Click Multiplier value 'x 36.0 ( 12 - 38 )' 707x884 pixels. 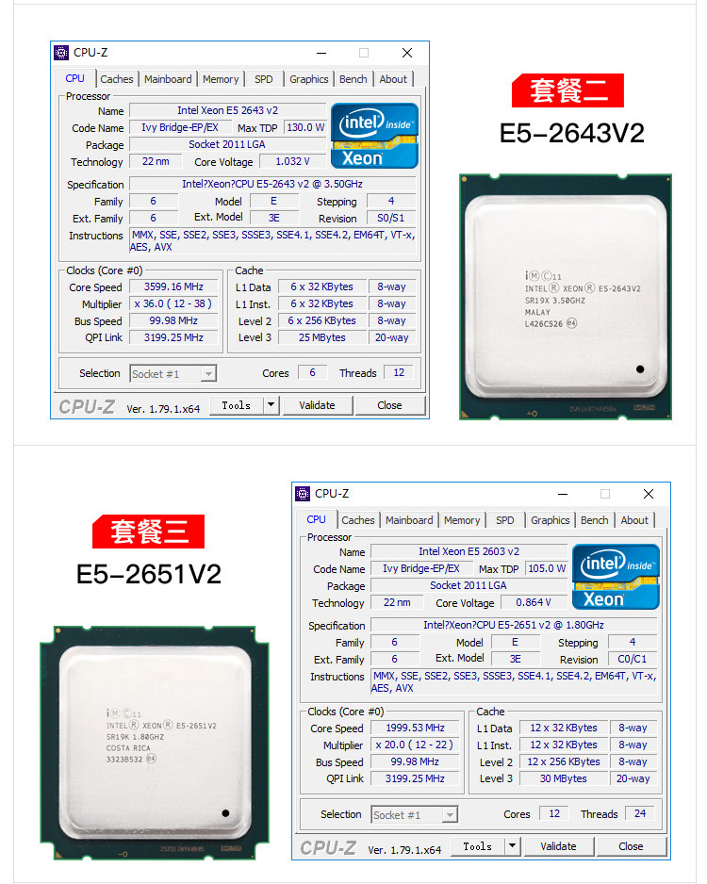[x=173, y=303]
